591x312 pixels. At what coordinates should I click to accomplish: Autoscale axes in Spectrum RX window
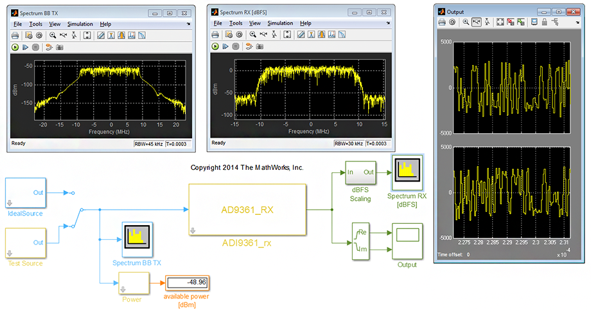point(287,35)
